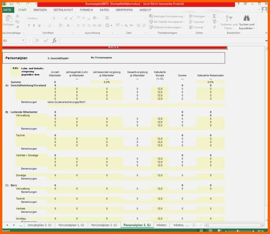Click the DATEI file button

point(7,10)
